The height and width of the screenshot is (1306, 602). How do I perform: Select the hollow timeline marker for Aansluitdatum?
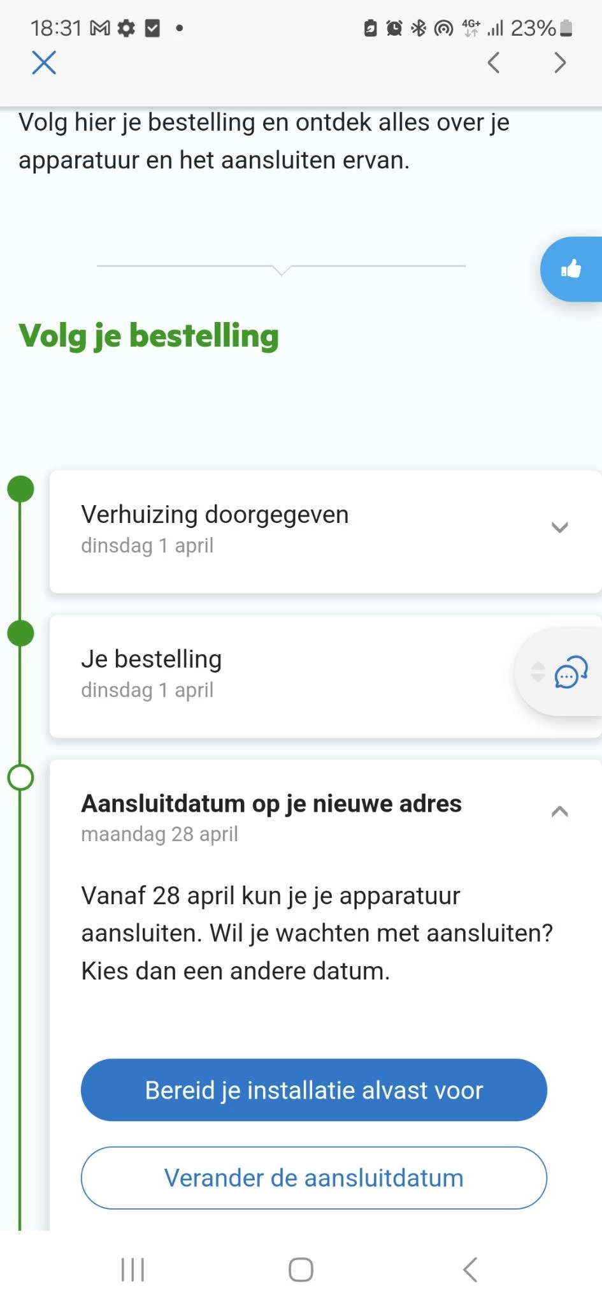pos(20,778)
